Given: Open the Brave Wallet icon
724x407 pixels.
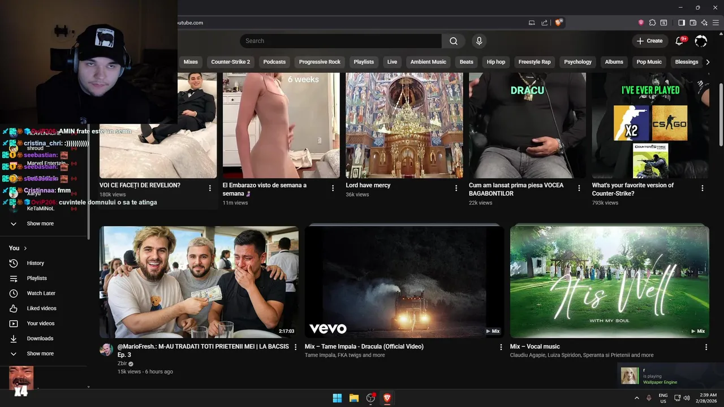Looking at the screenshot, I should tap(693, 23).
